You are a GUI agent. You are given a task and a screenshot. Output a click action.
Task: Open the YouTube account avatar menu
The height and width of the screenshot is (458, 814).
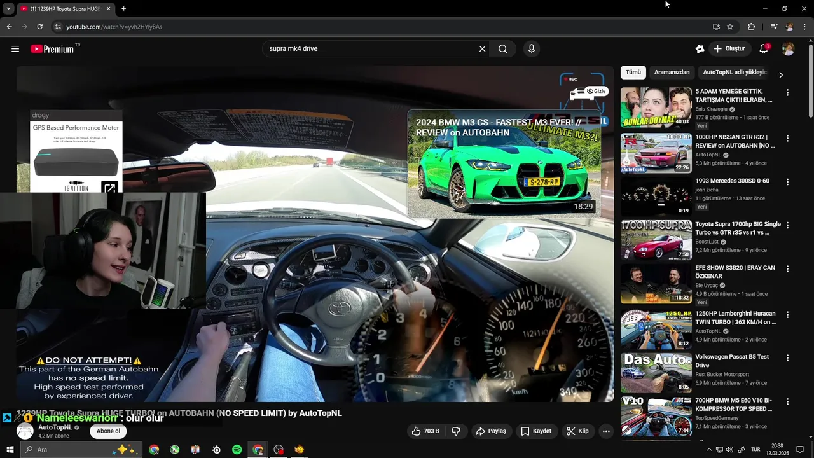789,49
